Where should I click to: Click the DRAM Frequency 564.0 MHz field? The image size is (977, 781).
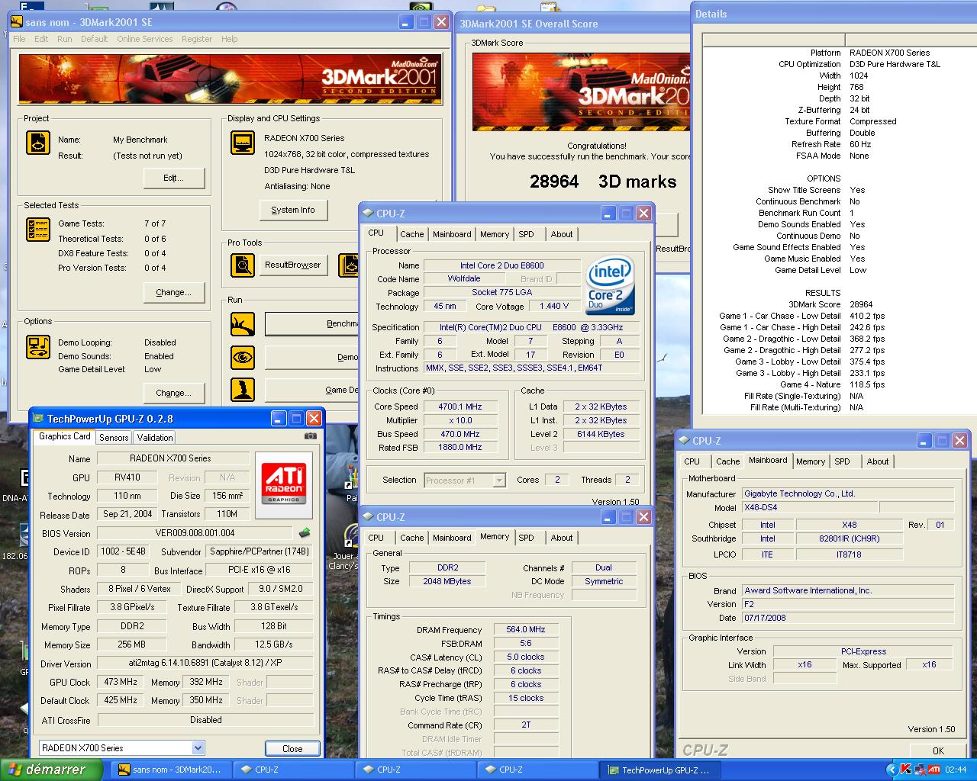[x=526, y=629]
